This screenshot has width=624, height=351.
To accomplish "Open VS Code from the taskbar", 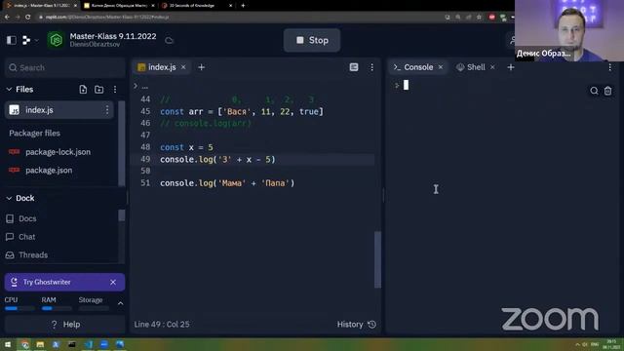I will click(89, 344).
